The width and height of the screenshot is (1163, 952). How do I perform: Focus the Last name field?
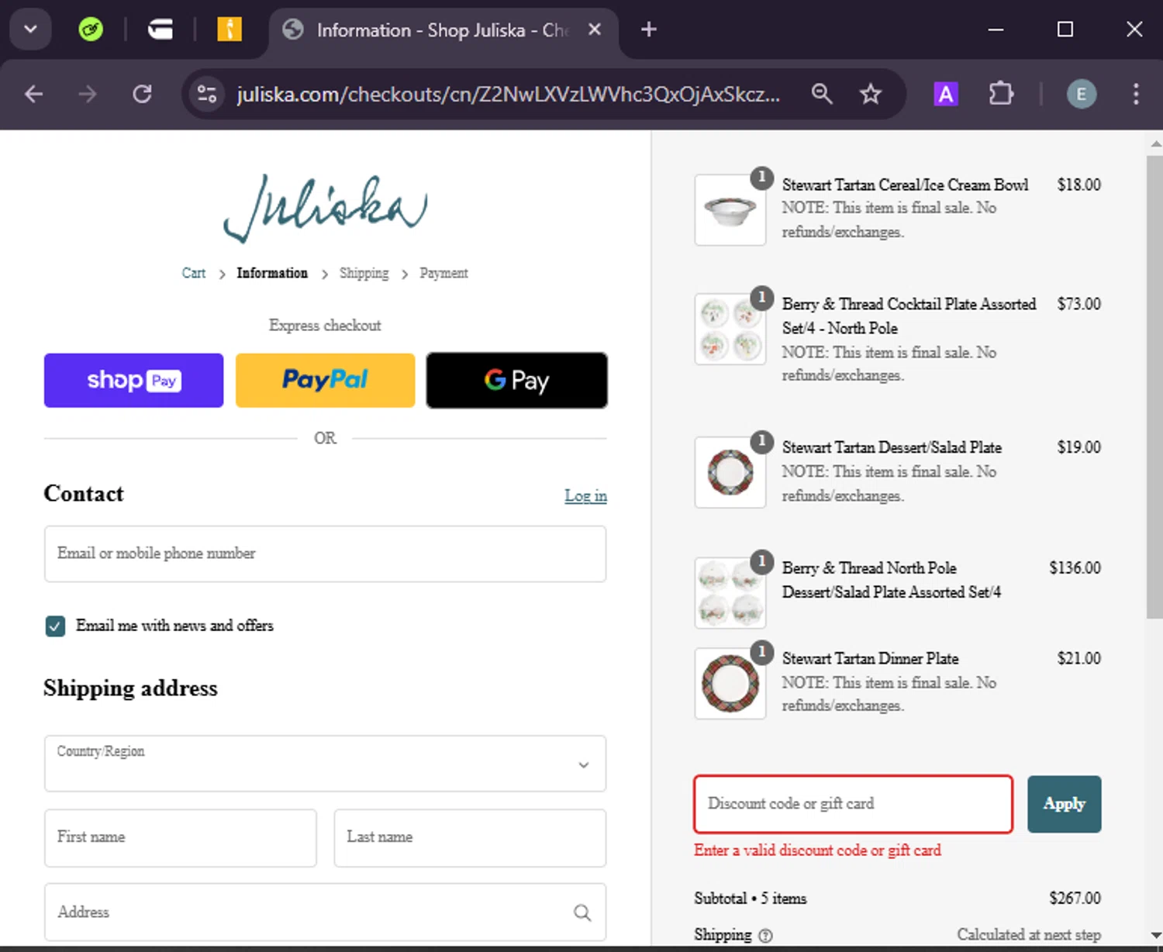[470, 837]
